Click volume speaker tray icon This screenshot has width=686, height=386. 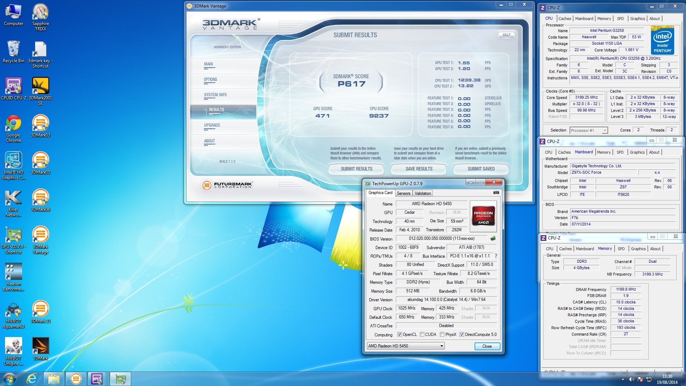click(631, 379)
